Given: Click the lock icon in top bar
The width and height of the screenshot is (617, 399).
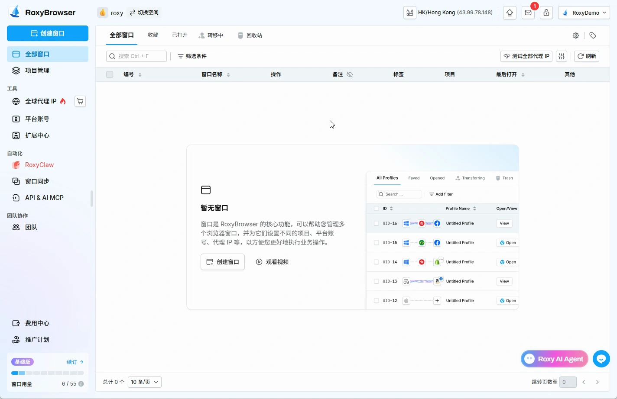Looking at the screenshot, I should click(546, 13).
